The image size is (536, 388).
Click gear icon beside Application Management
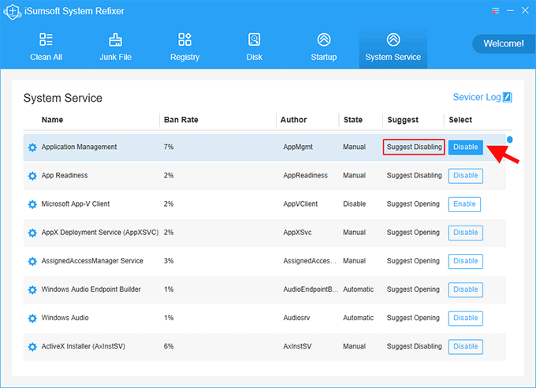point(32,147)
